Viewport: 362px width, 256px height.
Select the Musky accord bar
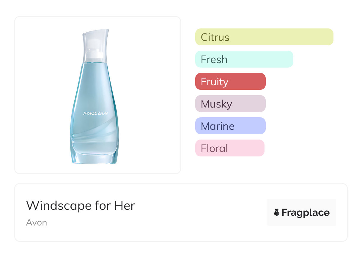pos(230,104)
